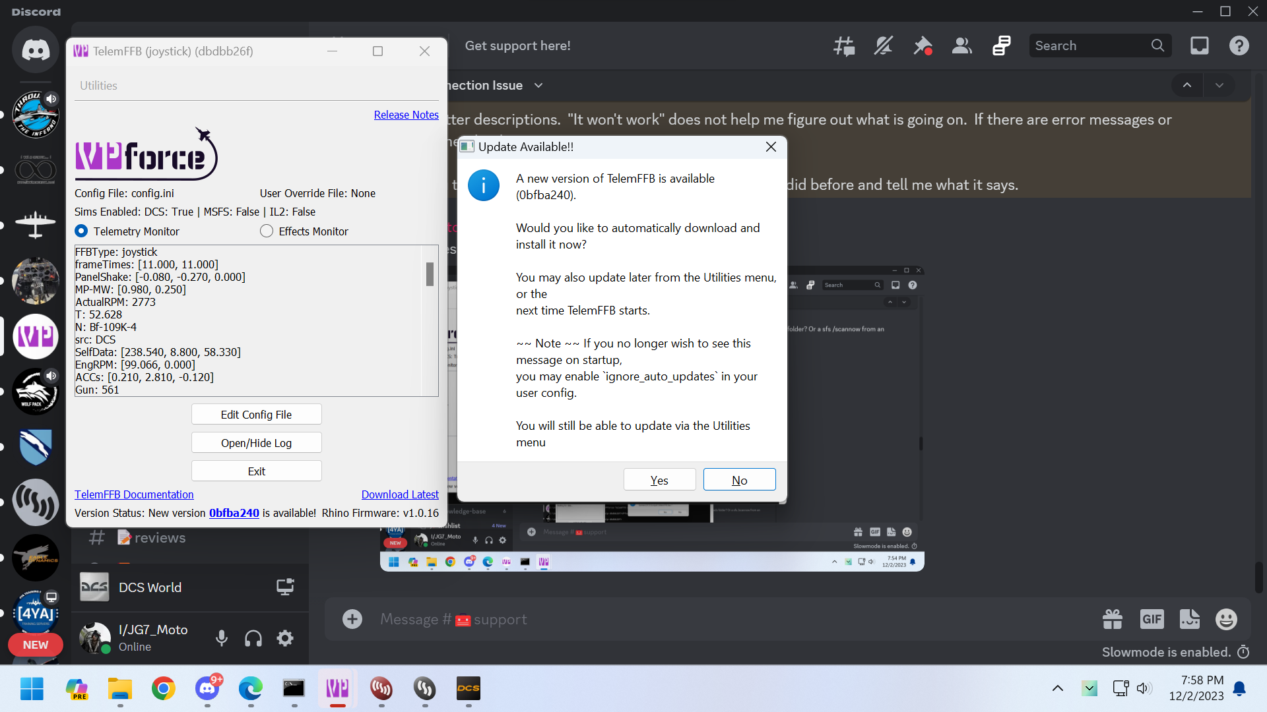Open the Threads icon in channel header
This screenshot has height=712, width=1267.
pos(844,45)
